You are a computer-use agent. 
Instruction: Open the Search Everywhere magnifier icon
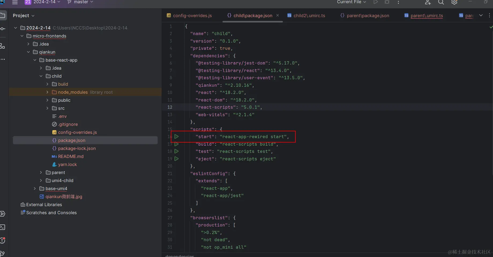[441, 2]
